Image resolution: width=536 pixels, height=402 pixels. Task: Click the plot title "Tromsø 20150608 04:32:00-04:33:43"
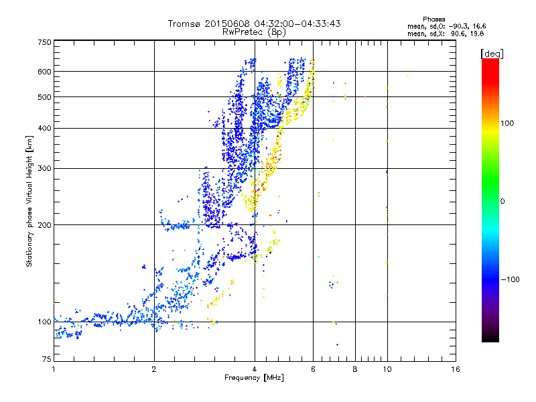[x=254, y=23]
